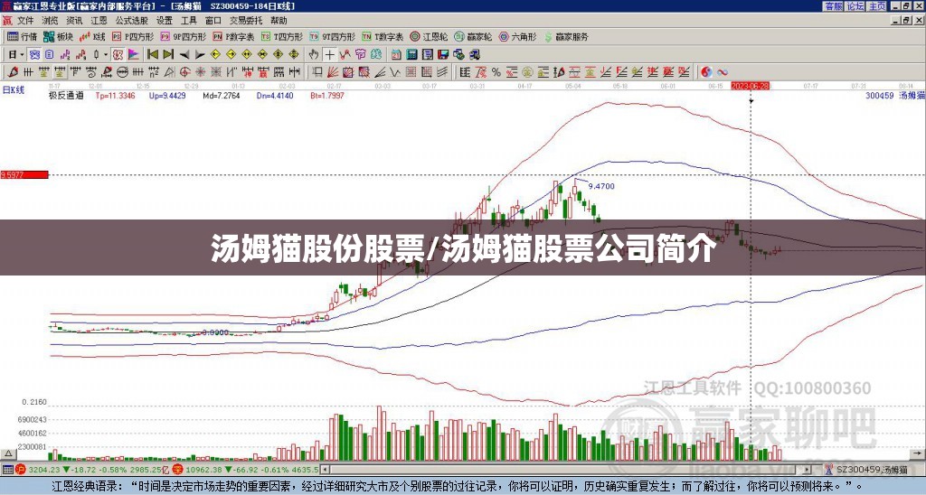Image resolution: width=926 pixels, height=495 pixels.
Task: Open the T数字表 tool
Action: click(x=383, y=36)
